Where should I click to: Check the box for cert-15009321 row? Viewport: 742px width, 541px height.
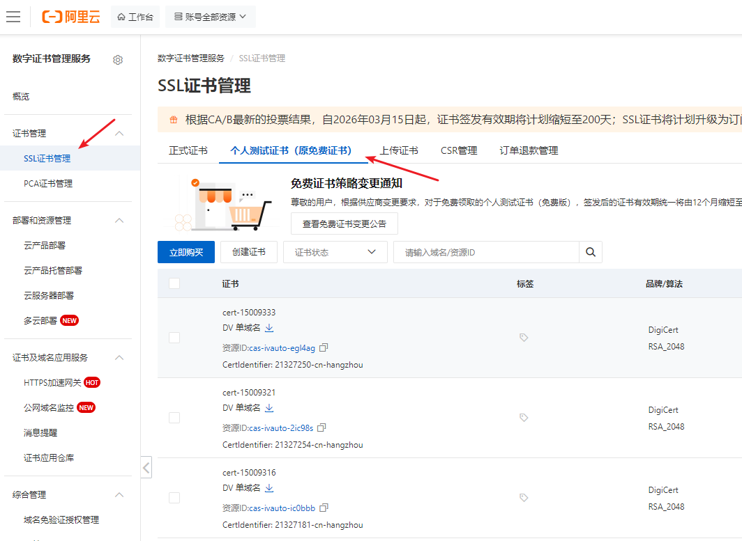[x=174, y=418]
